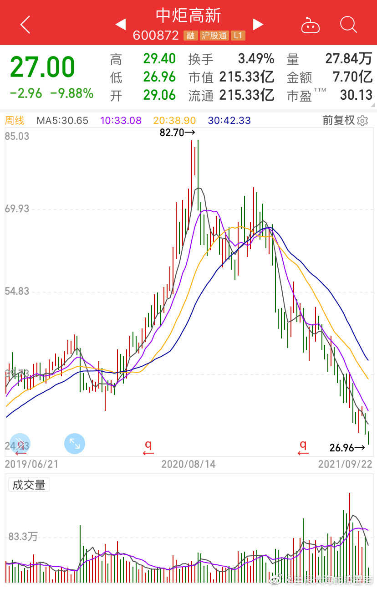The width and height of the screenshot is (377, 589).
Task: Tap the back arrow in the header
Action: pyautogui.click(x=25, y=25)
